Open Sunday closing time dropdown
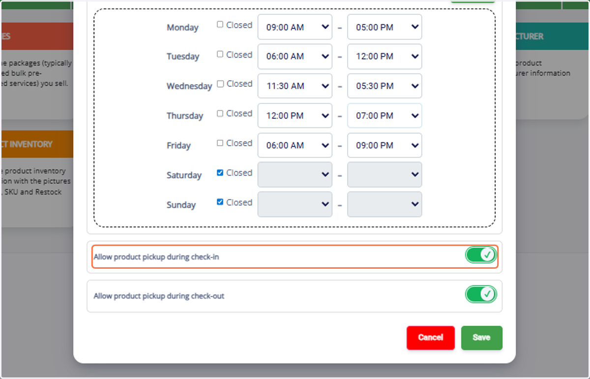The width and height of the screenshot is (590, 379). pos(384,204)
